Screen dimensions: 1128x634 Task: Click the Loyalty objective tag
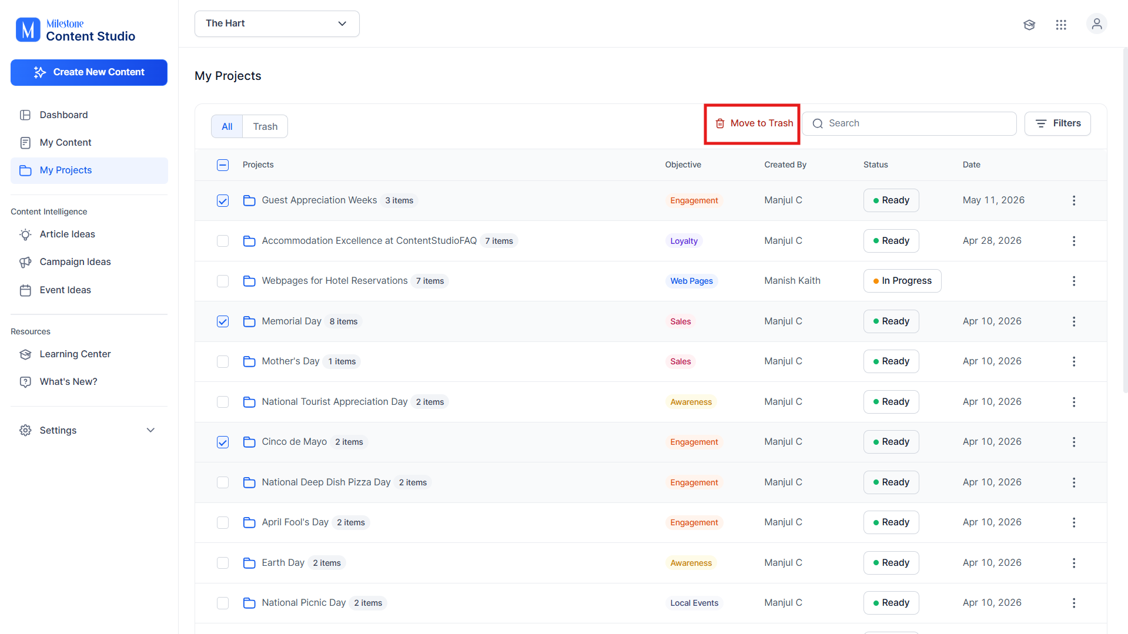(684, 241)
